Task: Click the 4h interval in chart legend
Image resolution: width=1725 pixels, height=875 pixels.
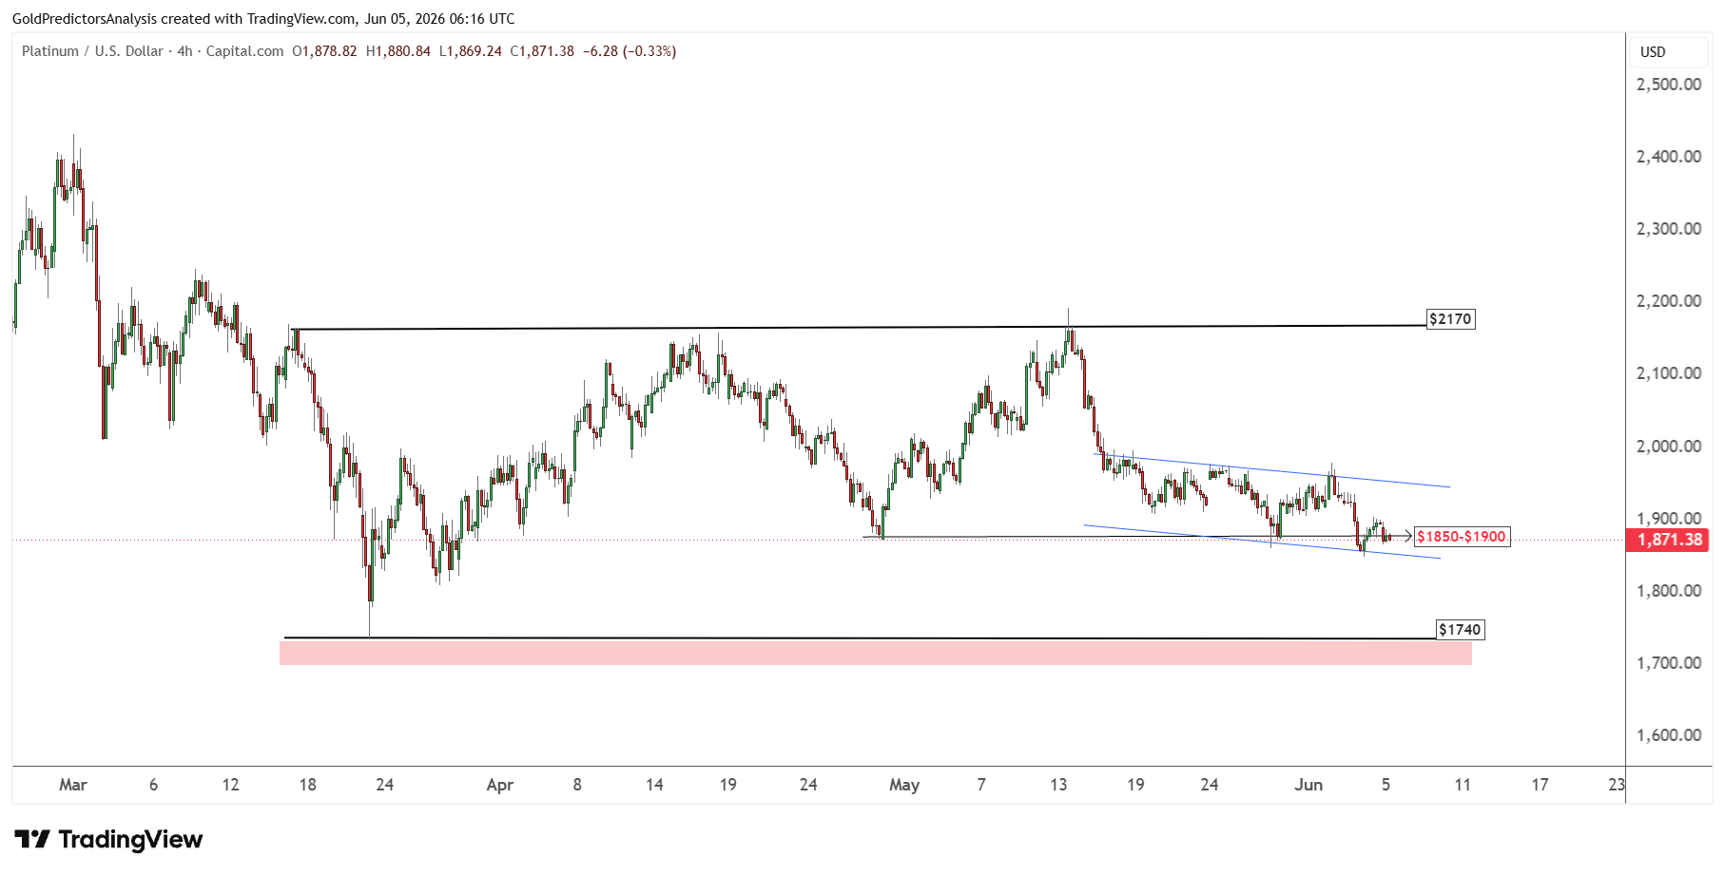Action: click(184, 51)
